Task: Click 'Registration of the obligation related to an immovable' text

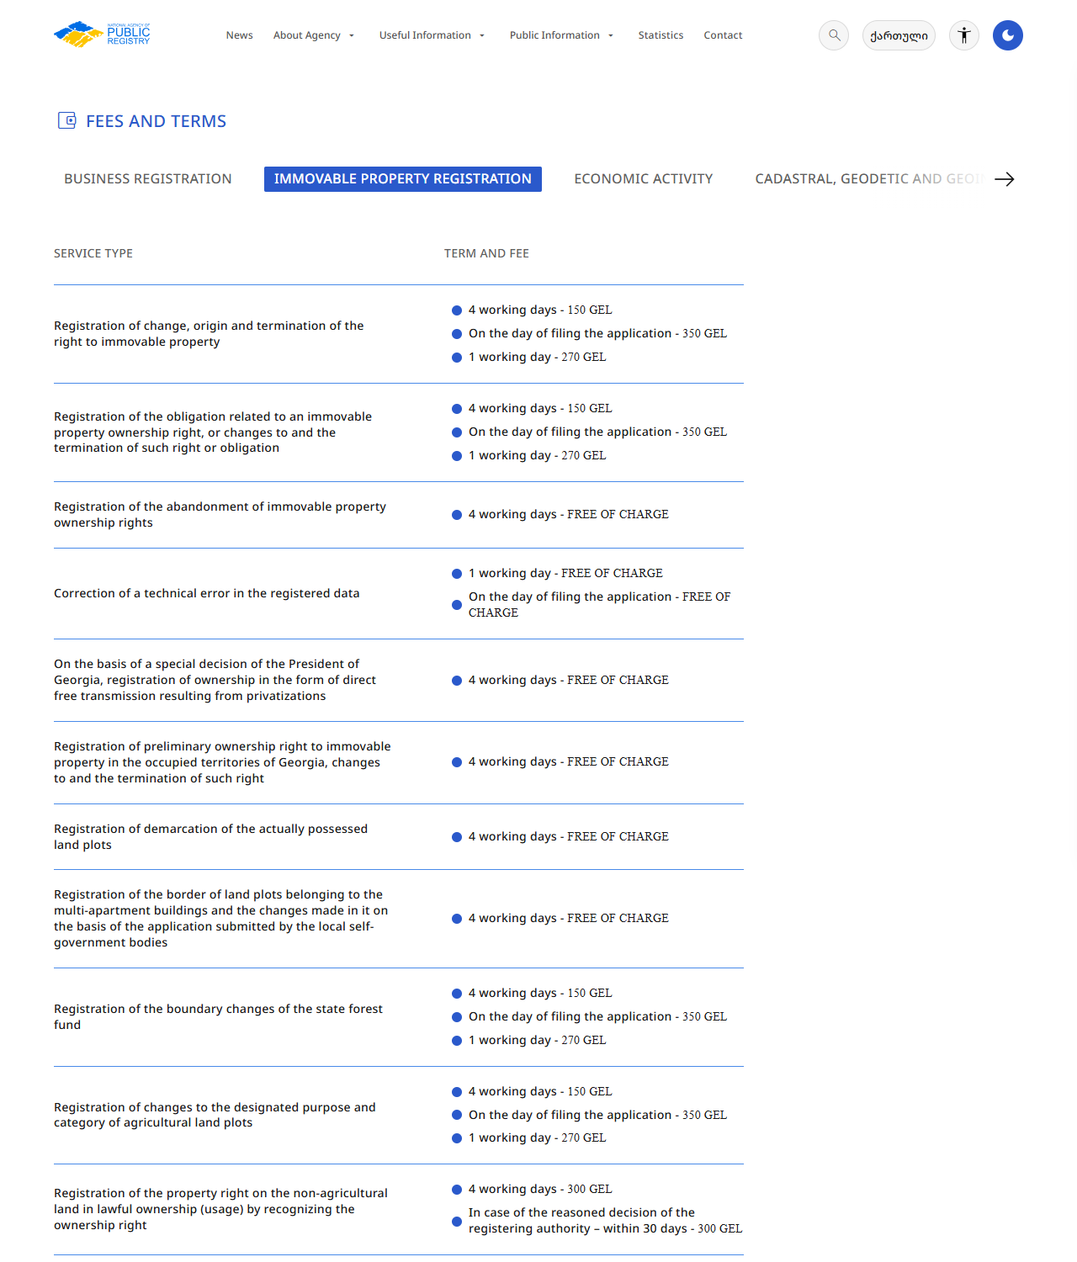Action: click(x=213, y=432)
